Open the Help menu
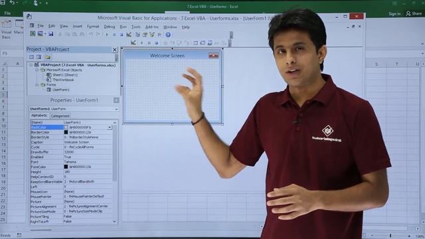This screenshot has height=239, width=425. point(185,27)
